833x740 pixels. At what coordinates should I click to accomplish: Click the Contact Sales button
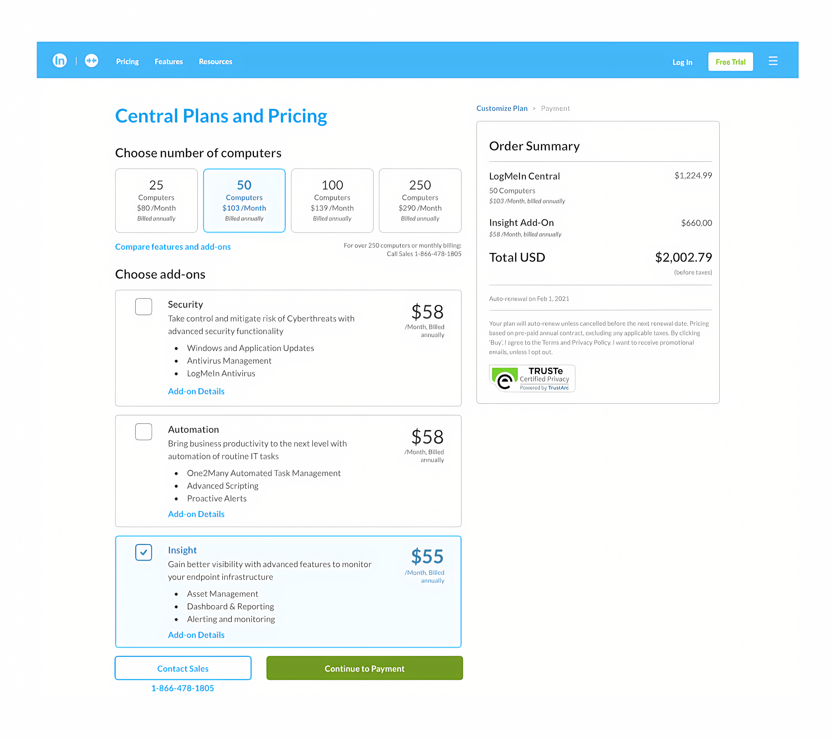183,668
